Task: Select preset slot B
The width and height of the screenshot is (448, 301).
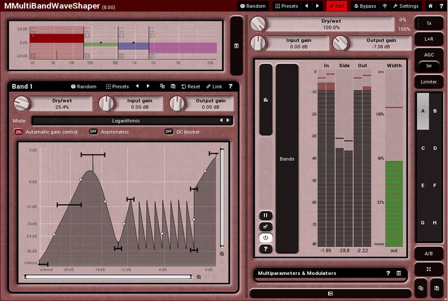Action: click(435, 111)
